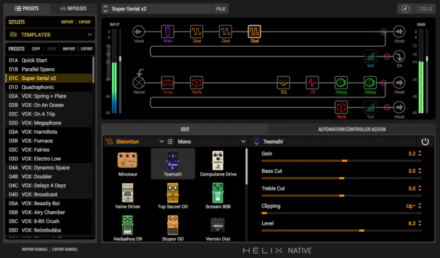This screenshot has height=258, width=440.
Task: Click the 2A output routing block
Action: (399, 56)
